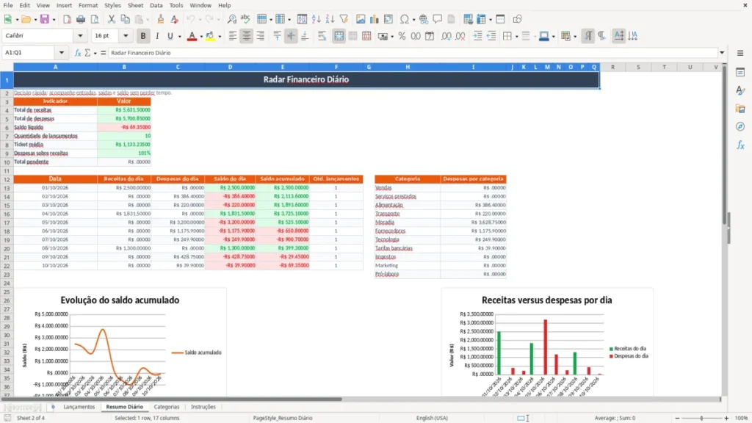Open the sidebar Properties icon
The image size is (752, 423).
point(740,73)
